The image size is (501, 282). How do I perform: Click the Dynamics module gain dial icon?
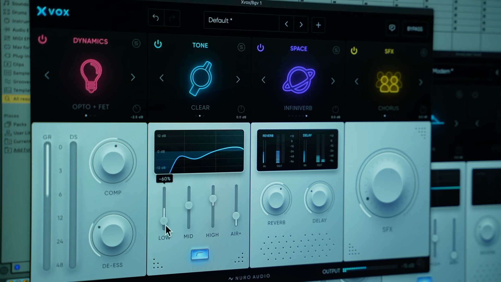[x=136, y=109]
